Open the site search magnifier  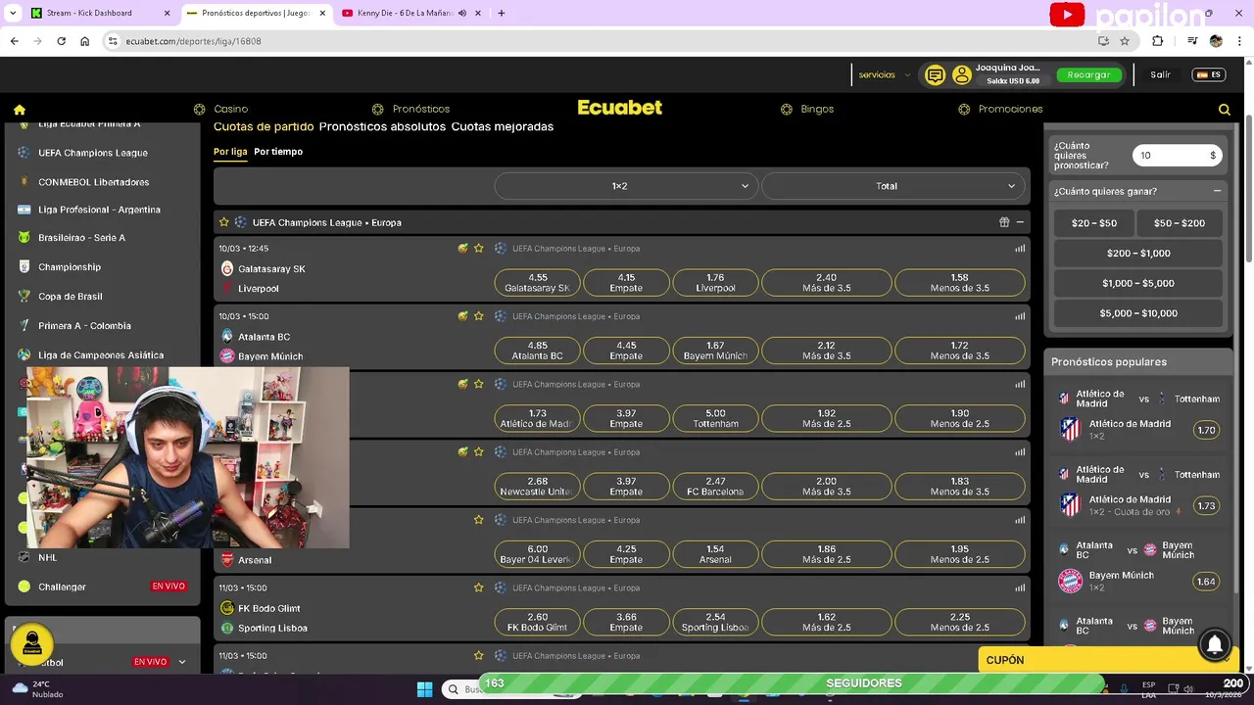1225,110
